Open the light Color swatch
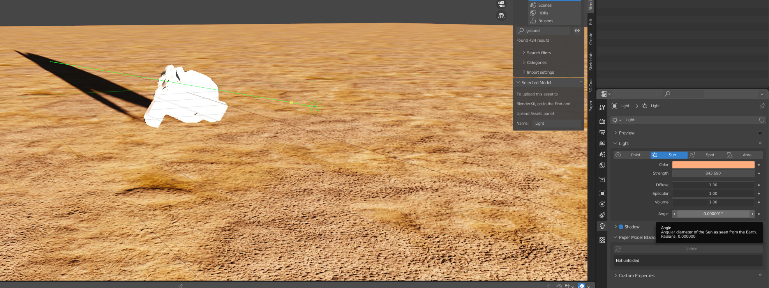769x288 pixels. [713, 165]
